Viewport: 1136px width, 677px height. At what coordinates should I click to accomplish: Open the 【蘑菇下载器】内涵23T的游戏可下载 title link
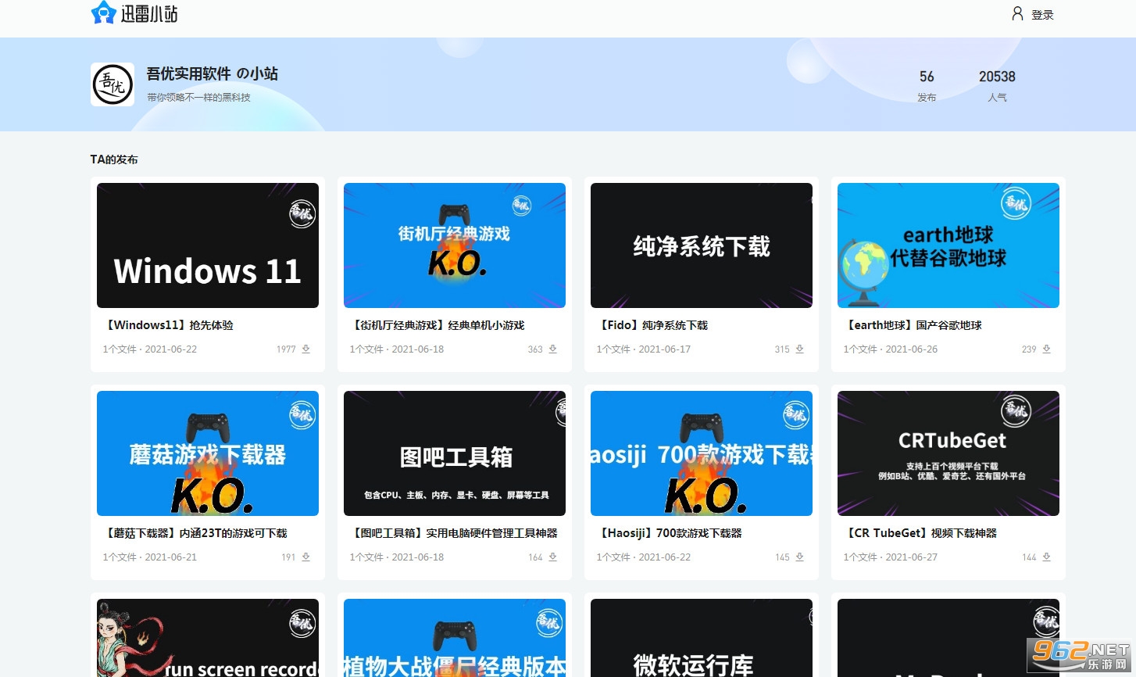195,533
